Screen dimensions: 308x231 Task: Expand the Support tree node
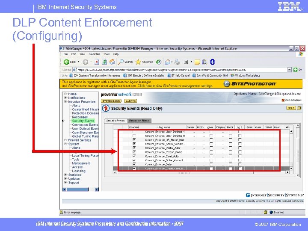pyautogui.click(x=65, y=183)
